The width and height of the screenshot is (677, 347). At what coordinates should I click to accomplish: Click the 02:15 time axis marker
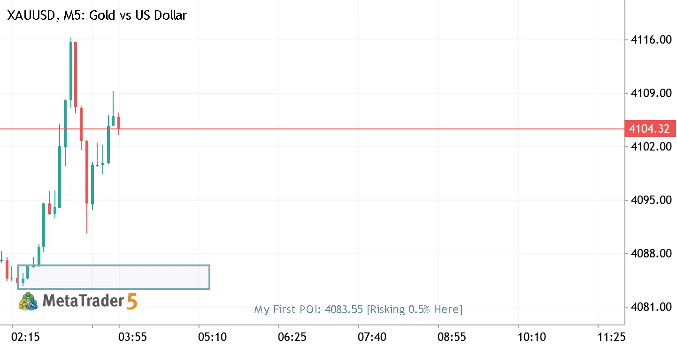[26, 337]
